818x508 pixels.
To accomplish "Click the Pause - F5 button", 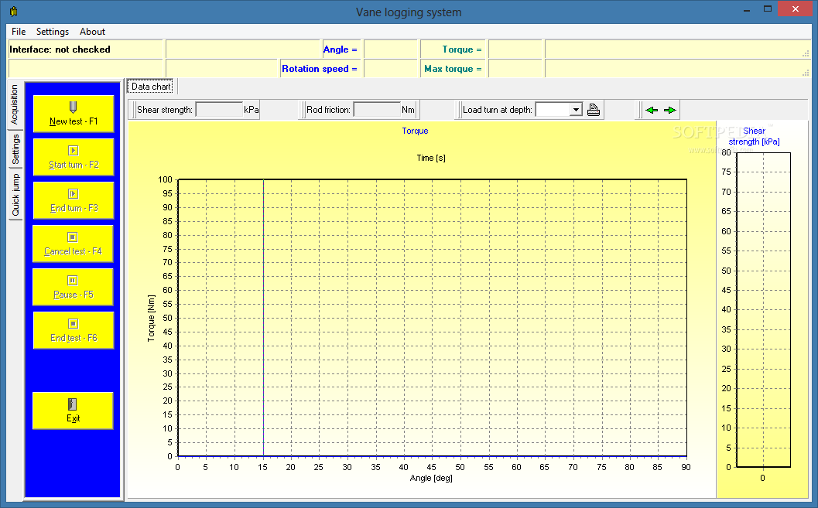I will [x=73, y=287].
